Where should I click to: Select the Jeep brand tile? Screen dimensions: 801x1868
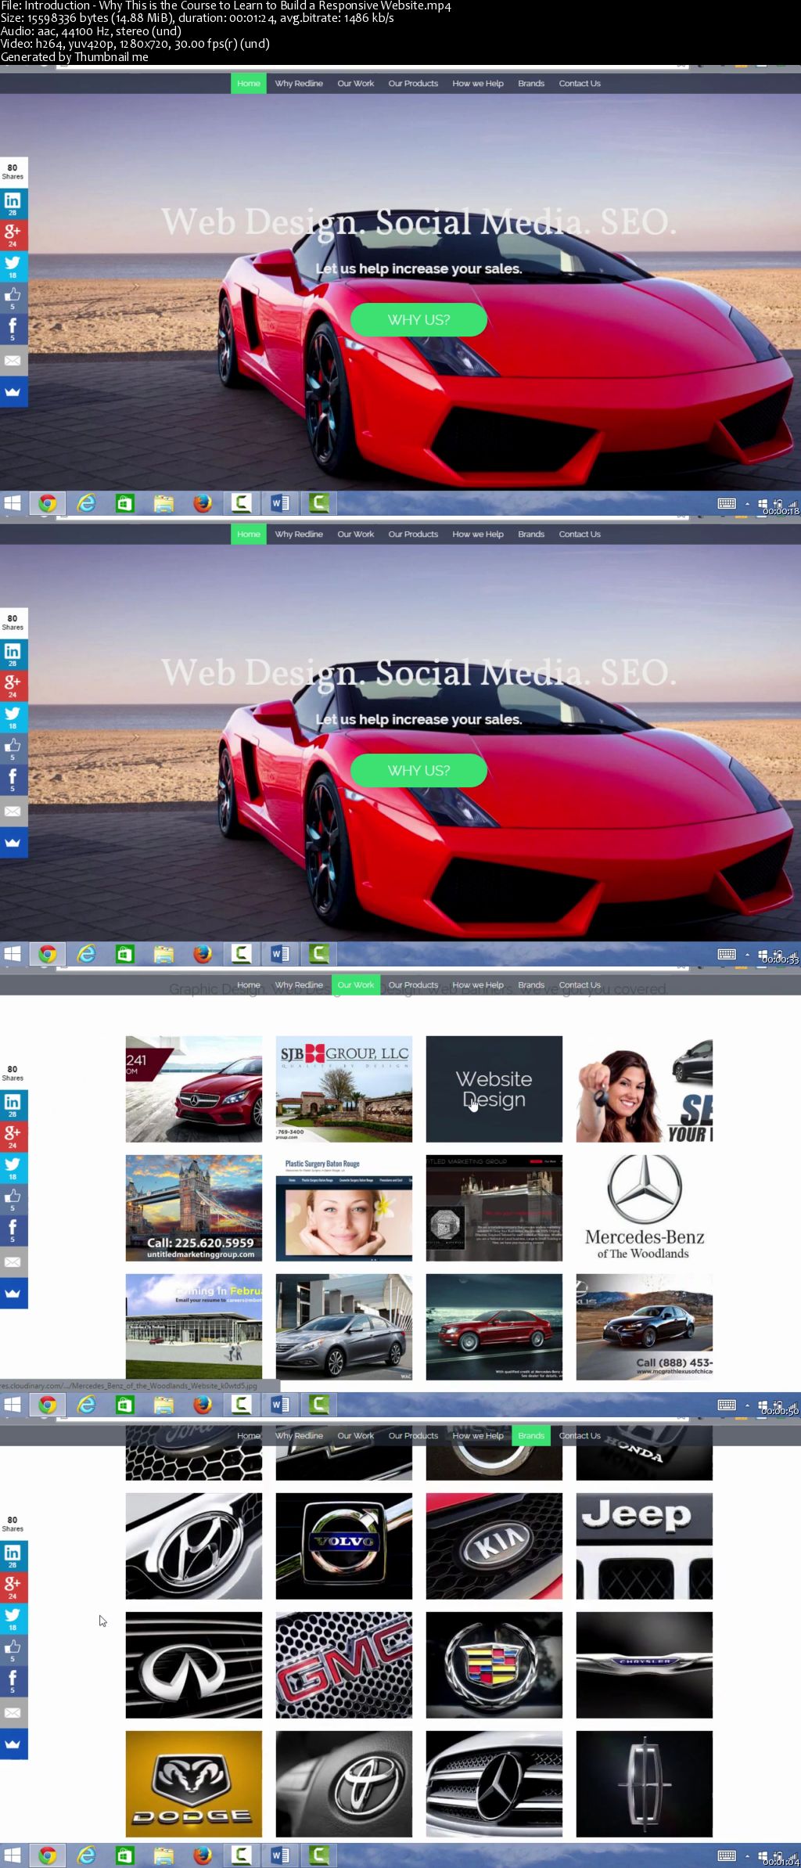645,1546
